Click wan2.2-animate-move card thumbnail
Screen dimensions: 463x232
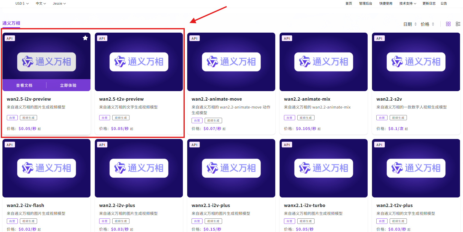point(231,62)
